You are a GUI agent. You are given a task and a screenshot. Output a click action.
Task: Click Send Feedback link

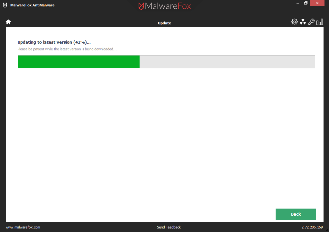click(x=169, y=227)
